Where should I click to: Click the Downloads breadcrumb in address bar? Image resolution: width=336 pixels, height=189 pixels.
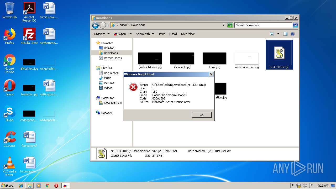138,25
